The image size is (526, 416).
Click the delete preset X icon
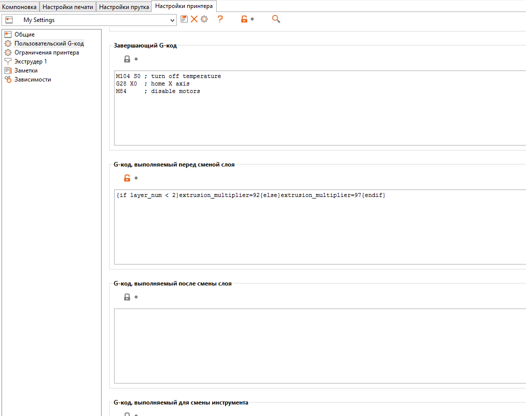click(x=194, y=19)
